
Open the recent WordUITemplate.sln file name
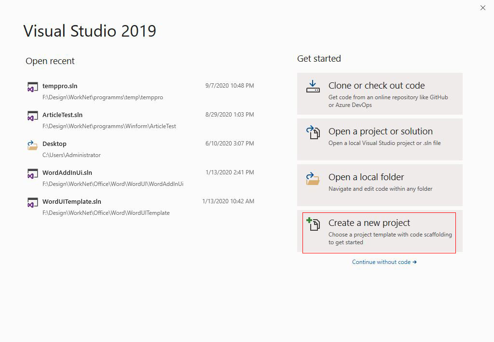[x=72, y=202]
